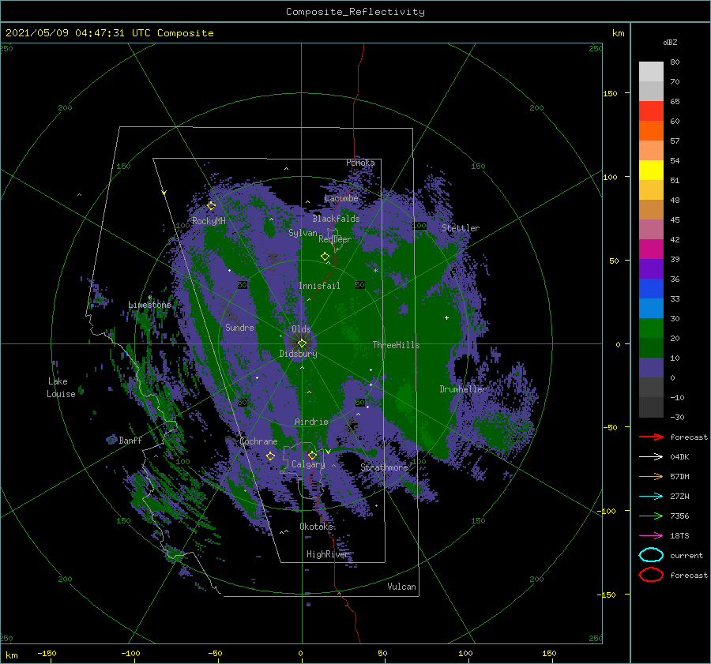Screen dimensions: 711x664
Task: Click the dark orange swatch below 60
Action: [x=651, y=131]
